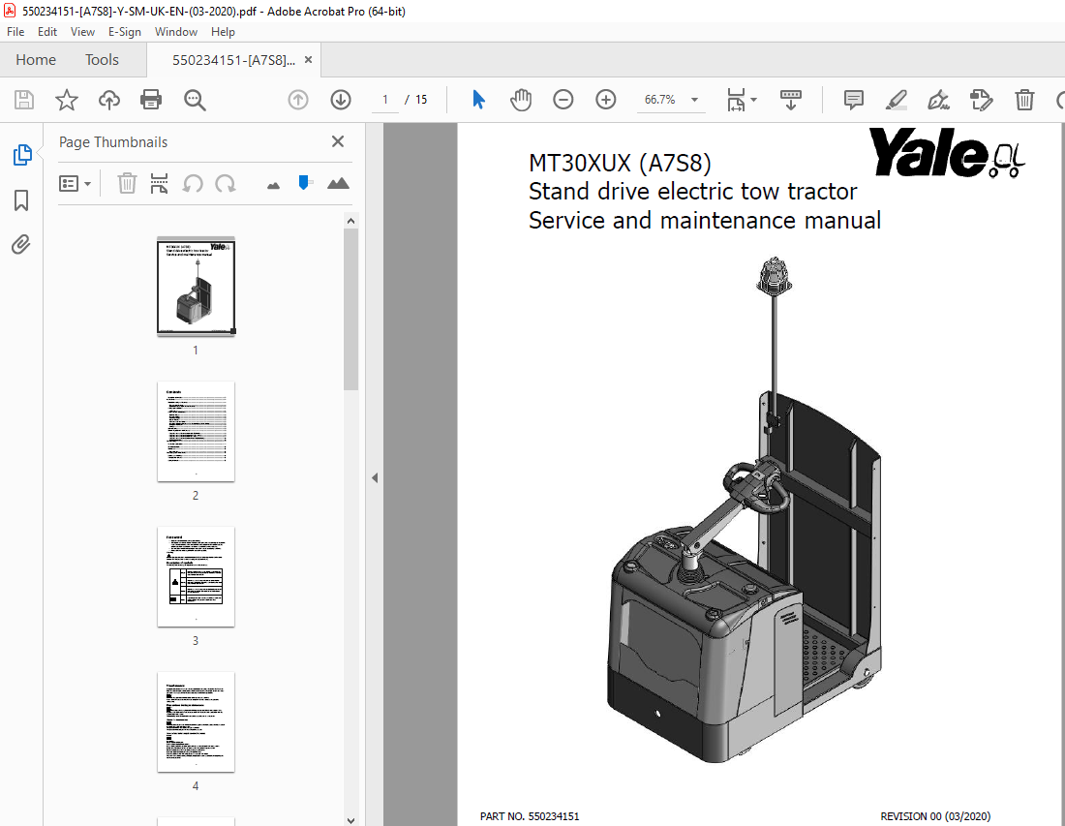Click the Save file icon
The width and height of the screenshot is (1065, 826).
click(x=24, y=100)
